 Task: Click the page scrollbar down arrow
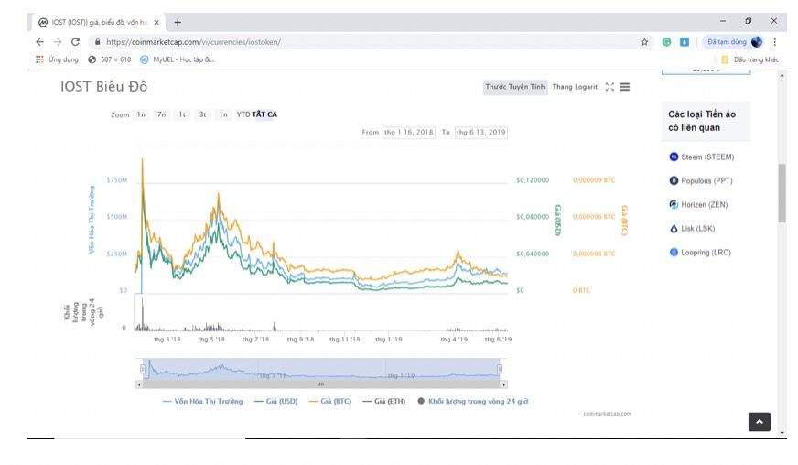[782, 434]
